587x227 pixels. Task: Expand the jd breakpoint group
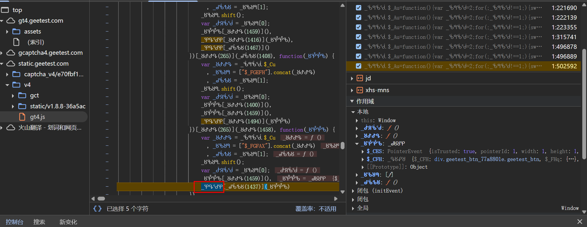[352, 78]
